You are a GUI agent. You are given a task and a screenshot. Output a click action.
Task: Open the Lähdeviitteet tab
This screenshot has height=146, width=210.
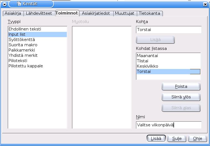click(x=39, y=13)
